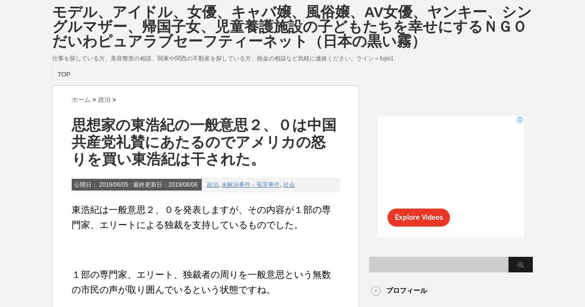Click the プロフィール sidebar heading
The width and height of the screenshot is (585, 307).
407,291
